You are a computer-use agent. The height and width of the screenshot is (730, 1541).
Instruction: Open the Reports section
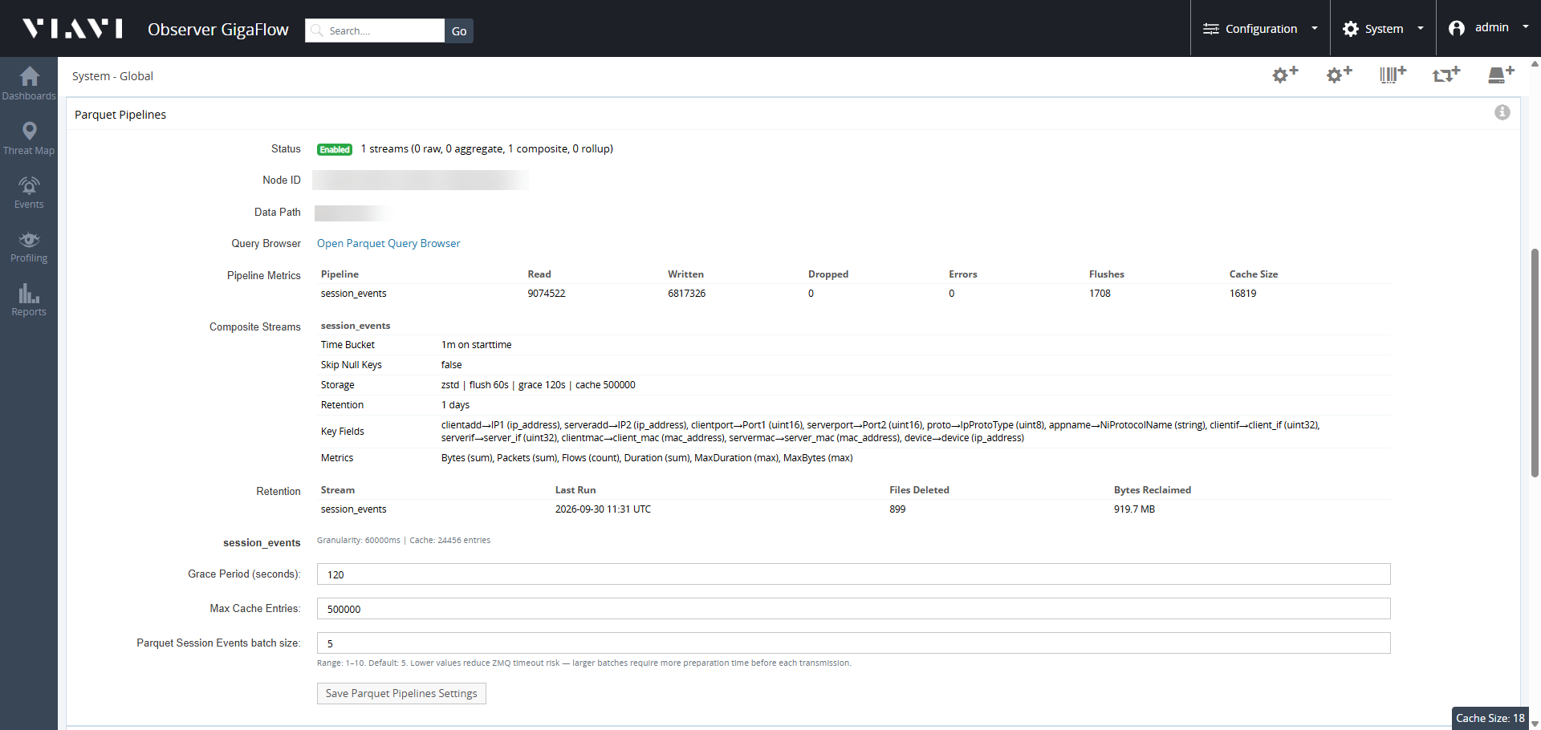[x=29, y=300]
